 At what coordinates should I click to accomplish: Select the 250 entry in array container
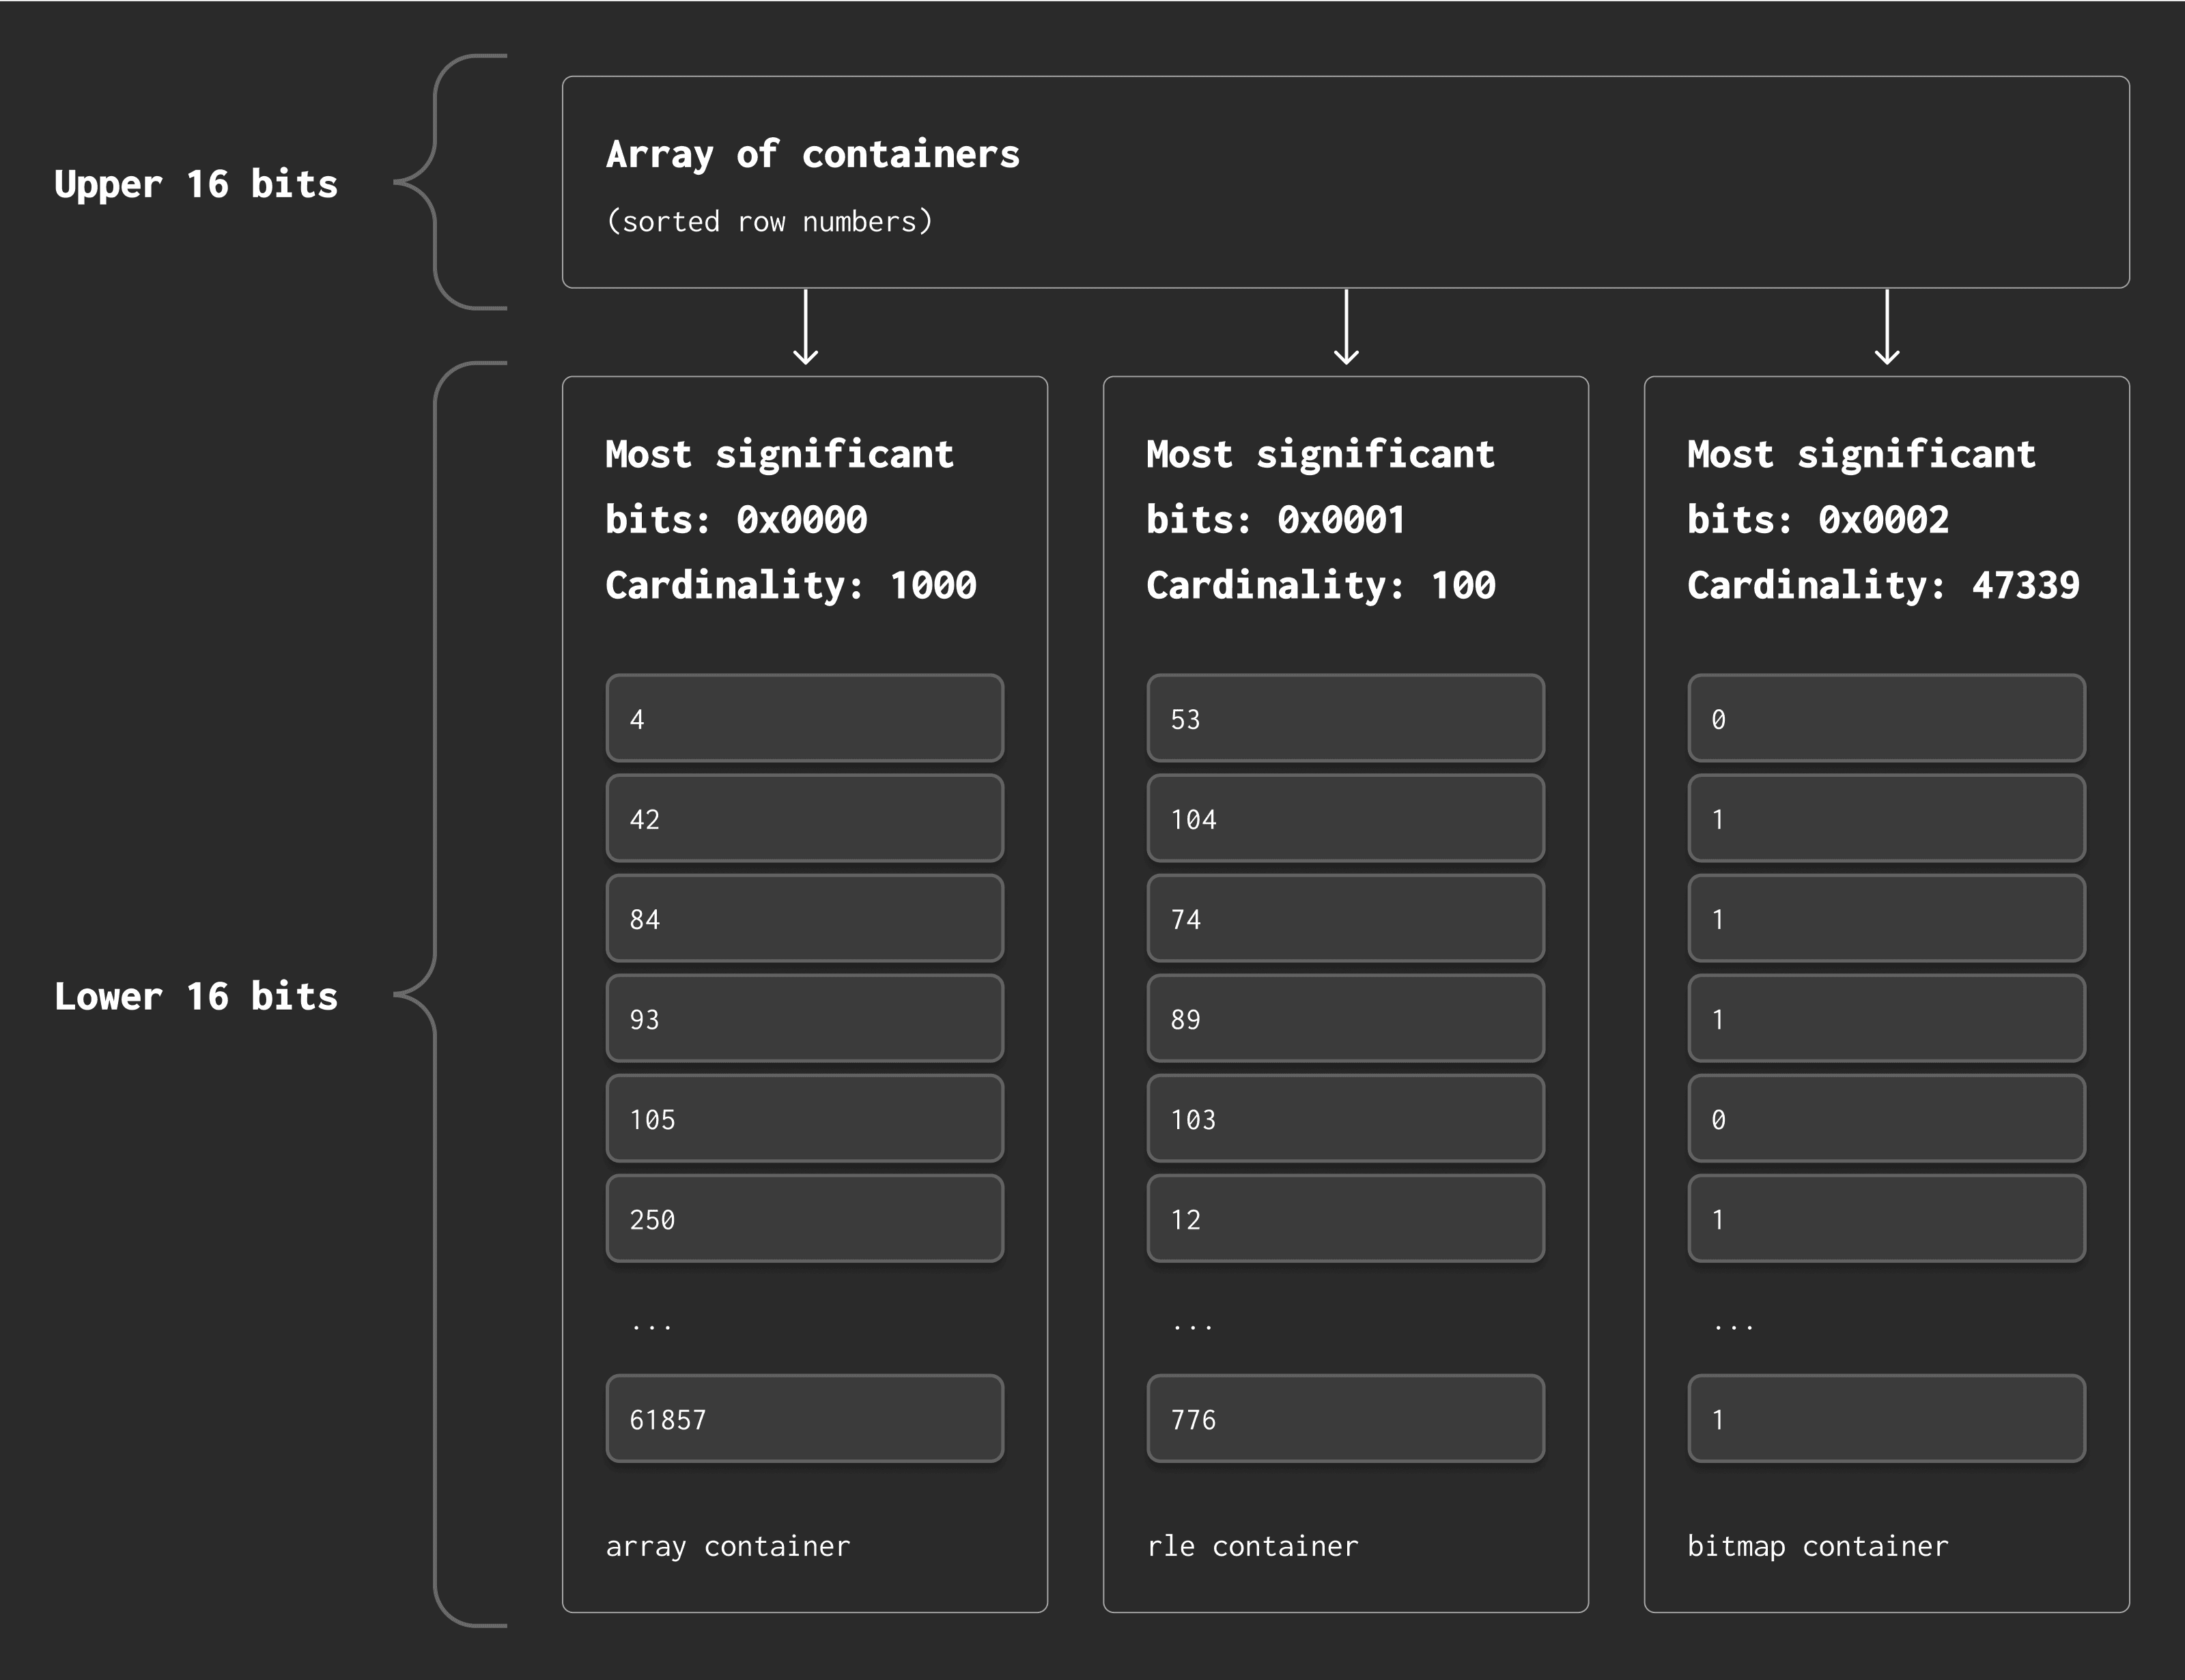point(804,1218)
